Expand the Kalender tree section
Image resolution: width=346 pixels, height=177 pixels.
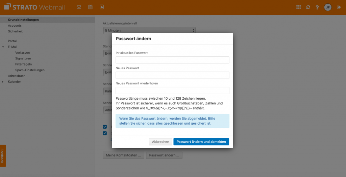3,82
